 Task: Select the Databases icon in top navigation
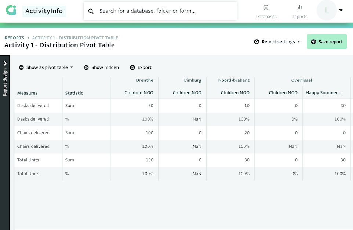click(x=266, y=7)
